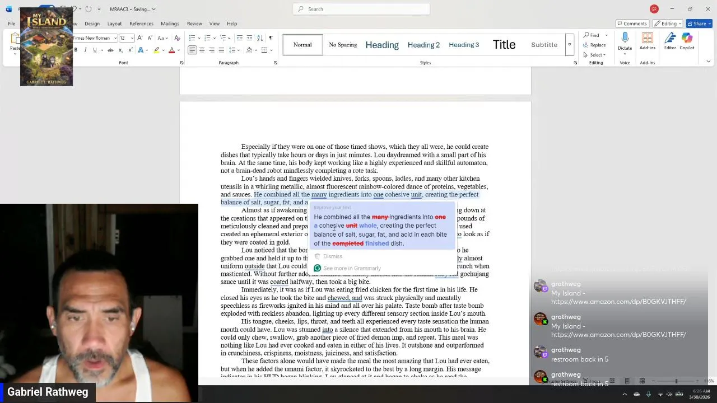This screenshot has width=717, height=403.
Task: Toggle Justify paragraph alignment
Action: pos(221,50)
